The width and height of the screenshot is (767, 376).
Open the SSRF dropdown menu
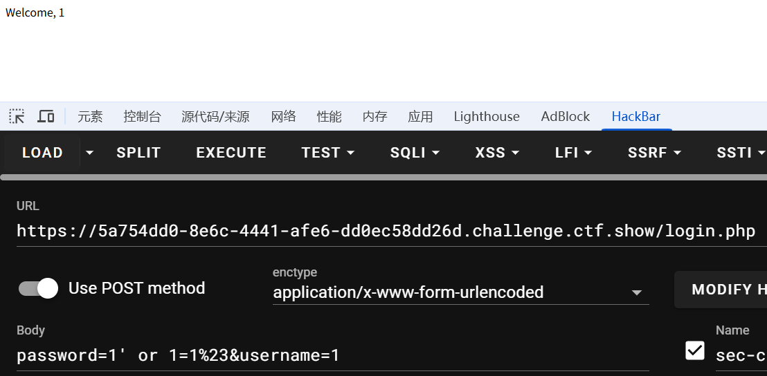tap(654, 153)
